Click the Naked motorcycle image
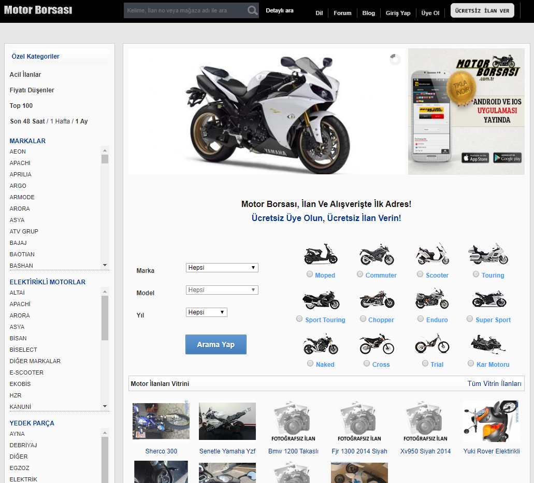The width and height of the screenshot is (534, 483). (321, 344)
